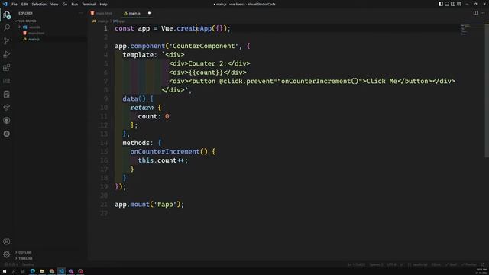The height and width of the screenshot is (275, 489).
Task: Click the Prettier status bar item
Action: [468, 264]
